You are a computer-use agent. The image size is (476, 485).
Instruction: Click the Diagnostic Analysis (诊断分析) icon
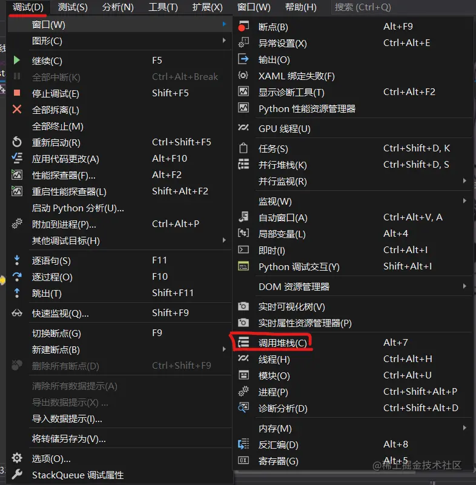click(243, 407)
